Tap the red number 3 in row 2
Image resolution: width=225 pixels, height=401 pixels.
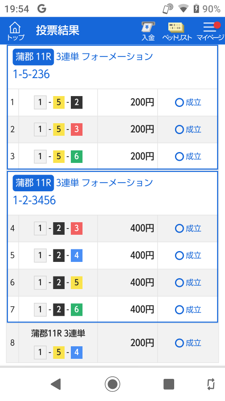(77, 129)
